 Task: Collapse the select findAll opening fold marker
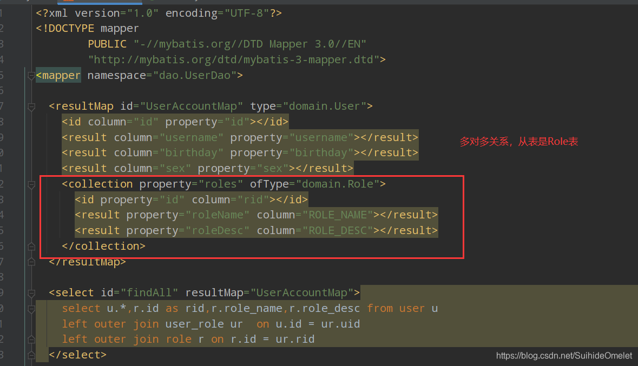click(31, 293)
